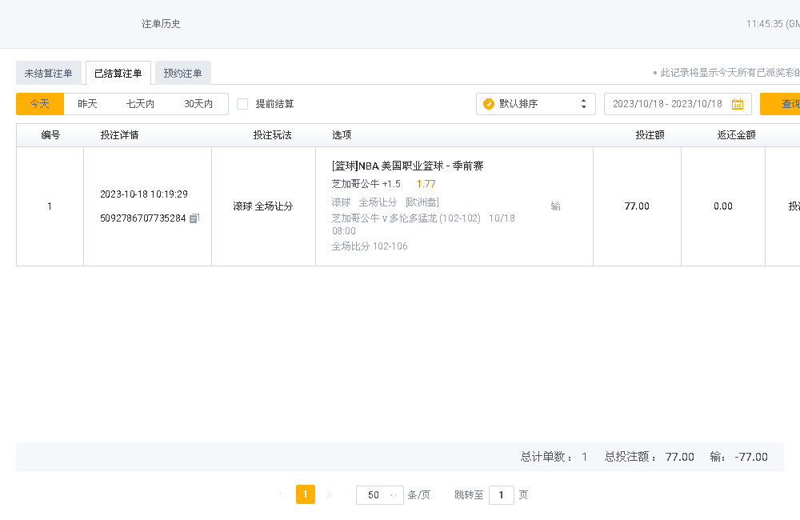The height and width of the screenshot is (520, 800).
Task: Click the orange check icon in 默认排序 box
Action: point(489,104)
